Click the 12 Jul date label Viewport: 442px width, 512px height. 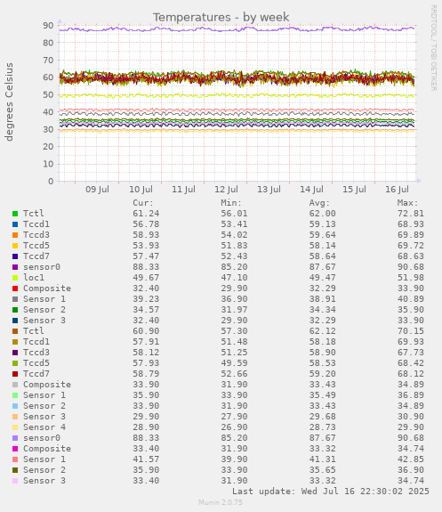(226, 190)
